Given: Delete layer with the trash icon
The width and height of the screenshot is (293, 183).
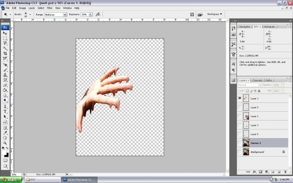Looking at the screenshot, I should click(x=285, y=172).
